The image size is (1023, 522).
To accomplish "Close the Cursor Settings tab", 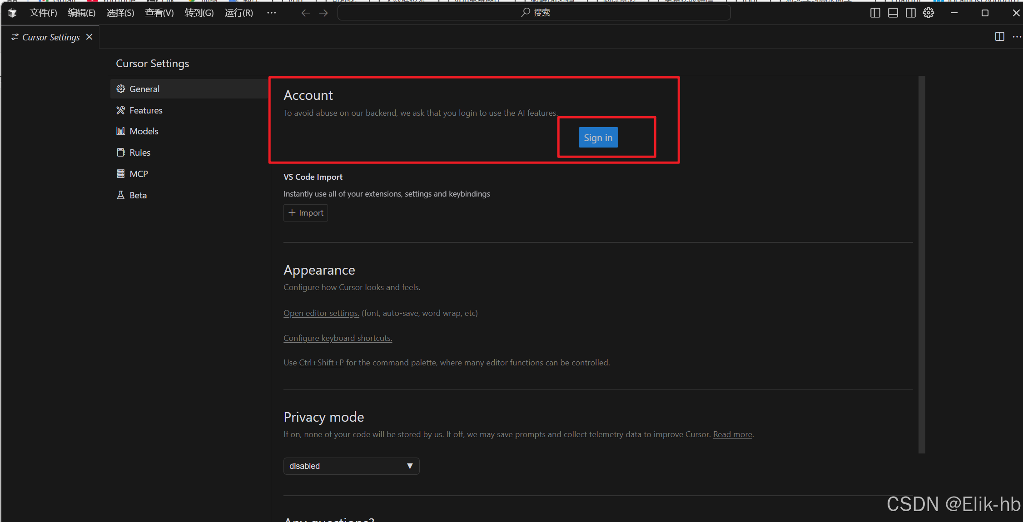I will coord(89,37).
